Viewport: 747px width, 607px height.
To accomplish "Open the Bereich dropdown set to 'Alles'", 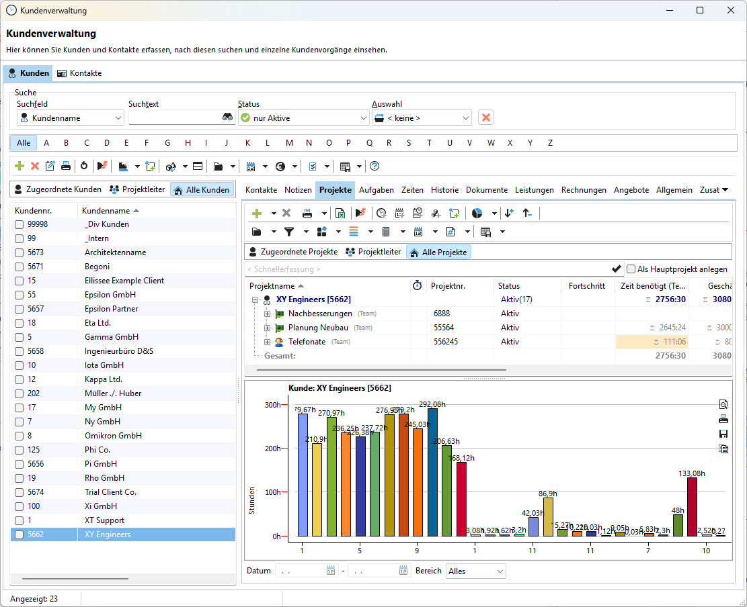I will (x=476, y=571).
